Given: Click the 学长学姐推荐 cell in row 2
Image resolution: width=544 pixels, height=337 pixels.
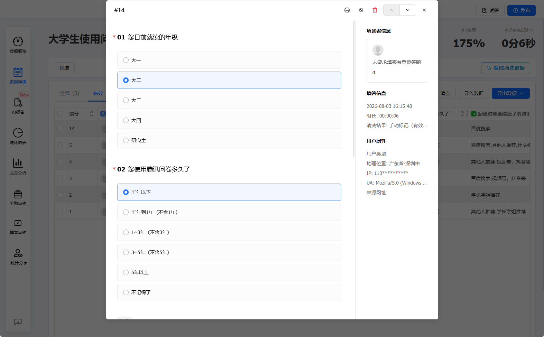Looking at the screenshot, I should pyautogui.click(x=486, y=195).
